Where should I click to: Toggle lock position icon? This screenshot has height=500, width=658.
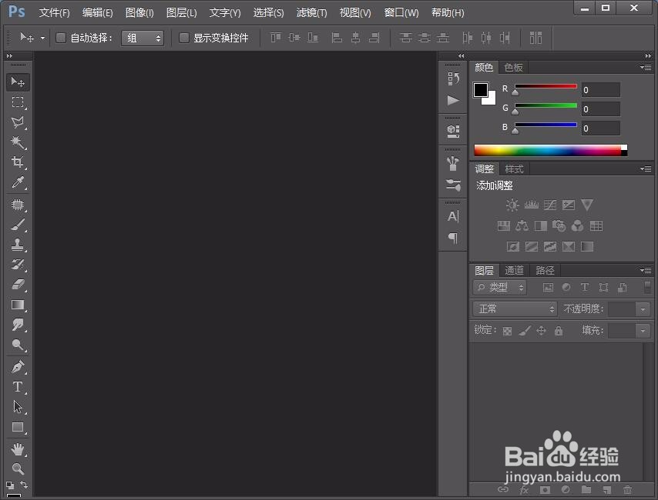coord(542,331)
